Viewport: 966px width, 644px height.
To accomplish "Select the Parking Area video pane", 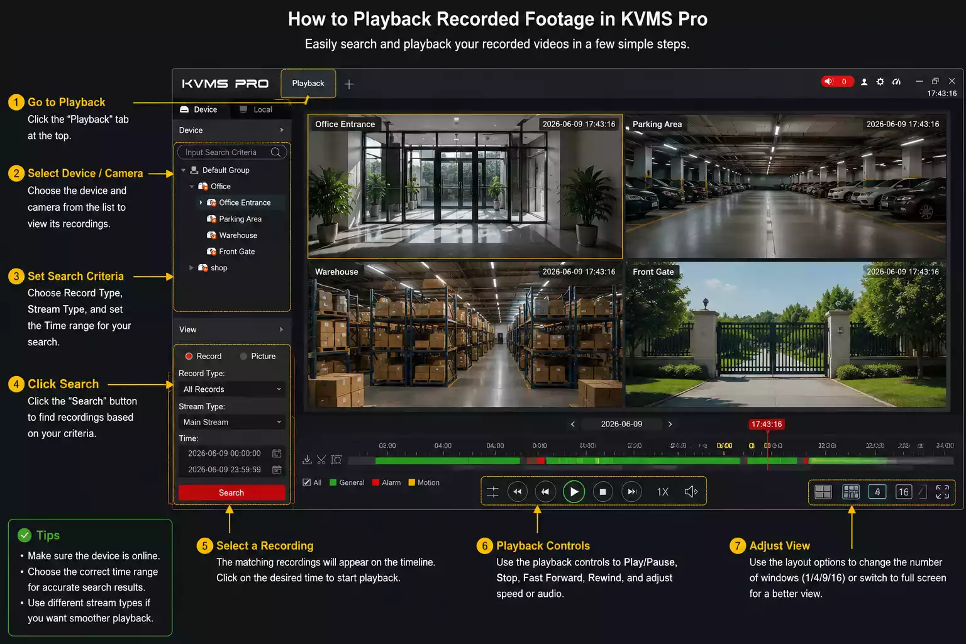I will (x=786, y=186).
